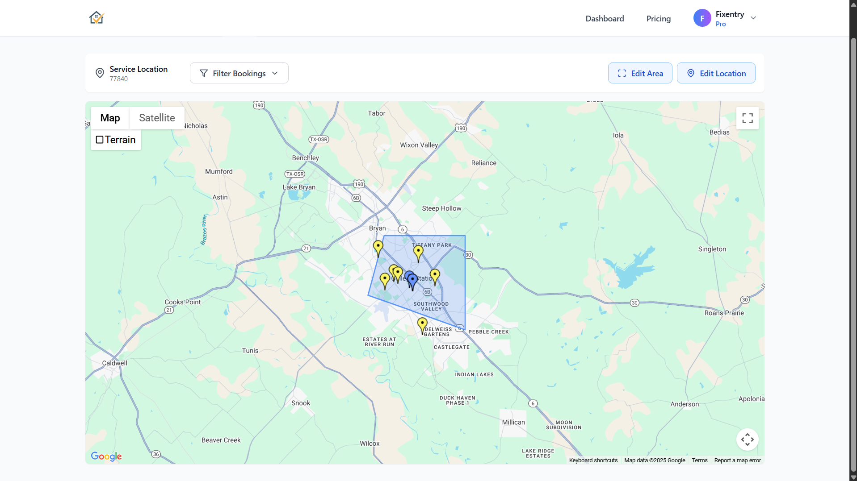Open the Filter Bookings dropdown
This screenshot has height=481, width=857.
coord(239,73)
